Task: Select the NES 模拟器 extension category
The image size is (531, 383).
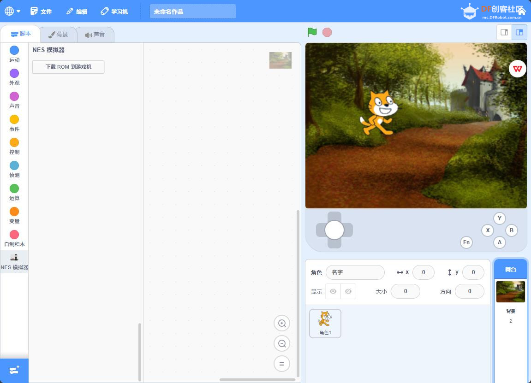Action: point(14,262)
